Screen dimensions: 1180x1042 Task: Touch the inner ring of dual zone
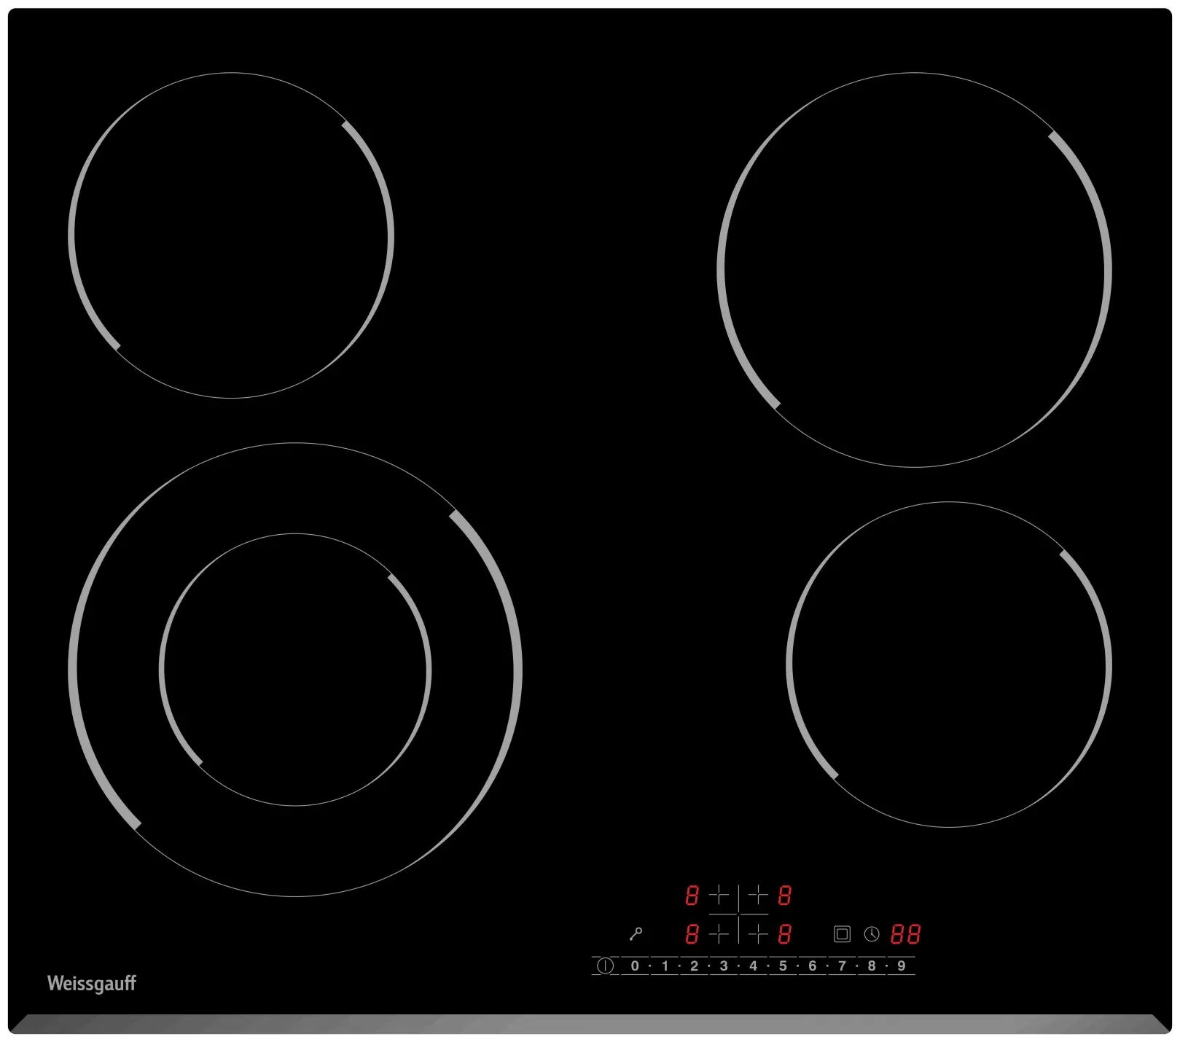(x=295, y=670)
